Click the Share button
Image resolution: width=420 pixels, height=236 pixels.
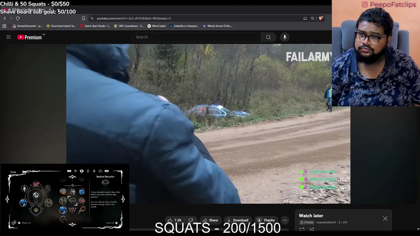tap(210, 220)
